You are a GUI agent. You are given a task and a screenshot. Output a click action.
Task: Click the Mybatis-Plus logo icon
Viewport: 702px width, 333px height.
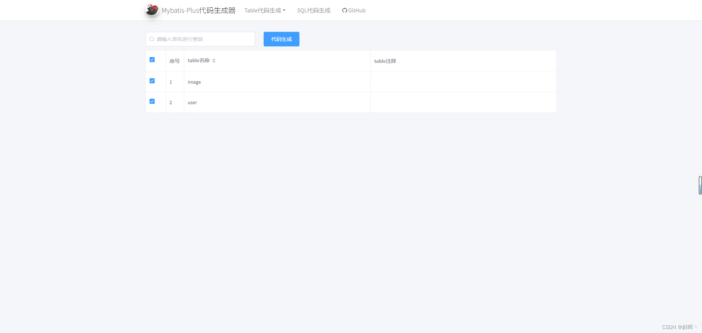click(x=152, y=10)
